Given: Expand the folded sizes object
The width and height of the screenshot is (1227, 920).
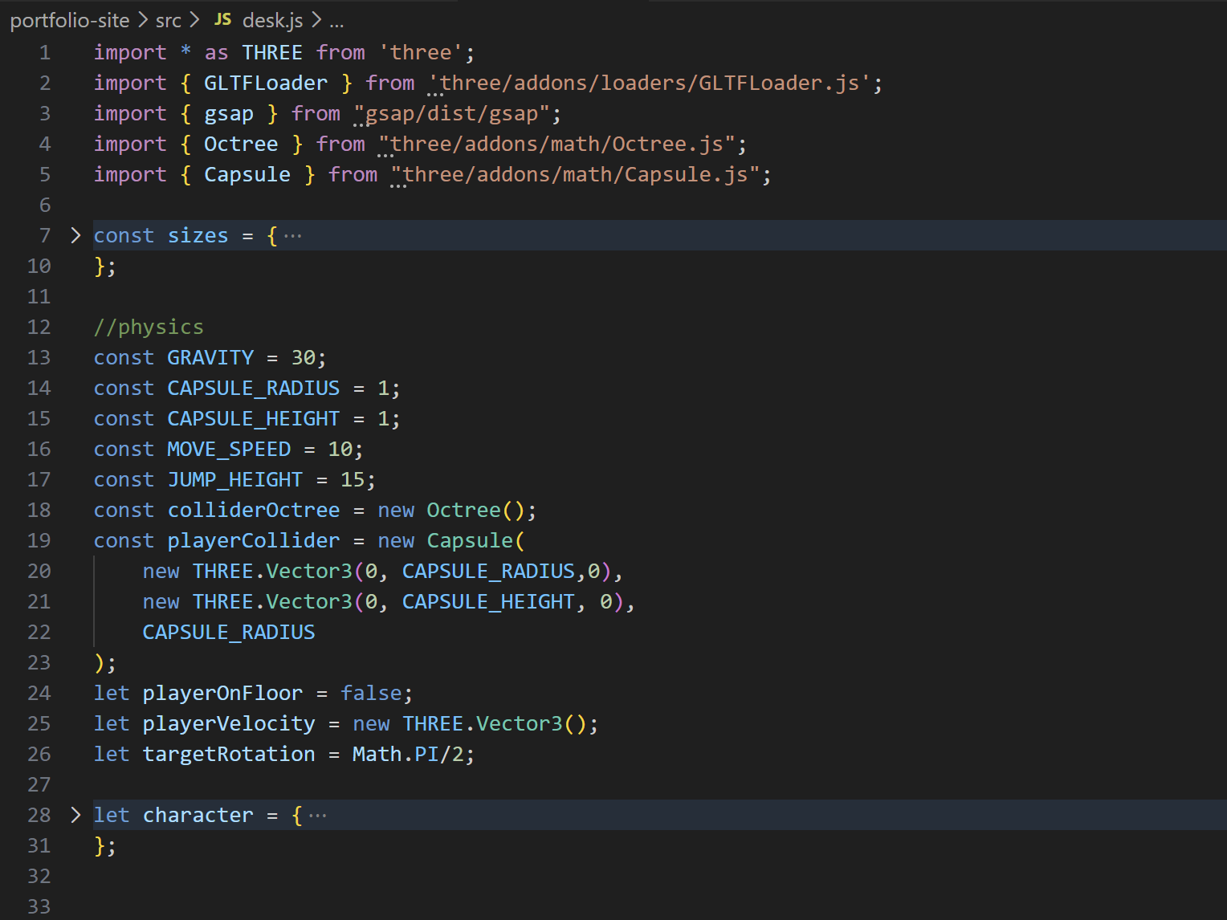Looking at the screenshot, I should coord(75,235).
